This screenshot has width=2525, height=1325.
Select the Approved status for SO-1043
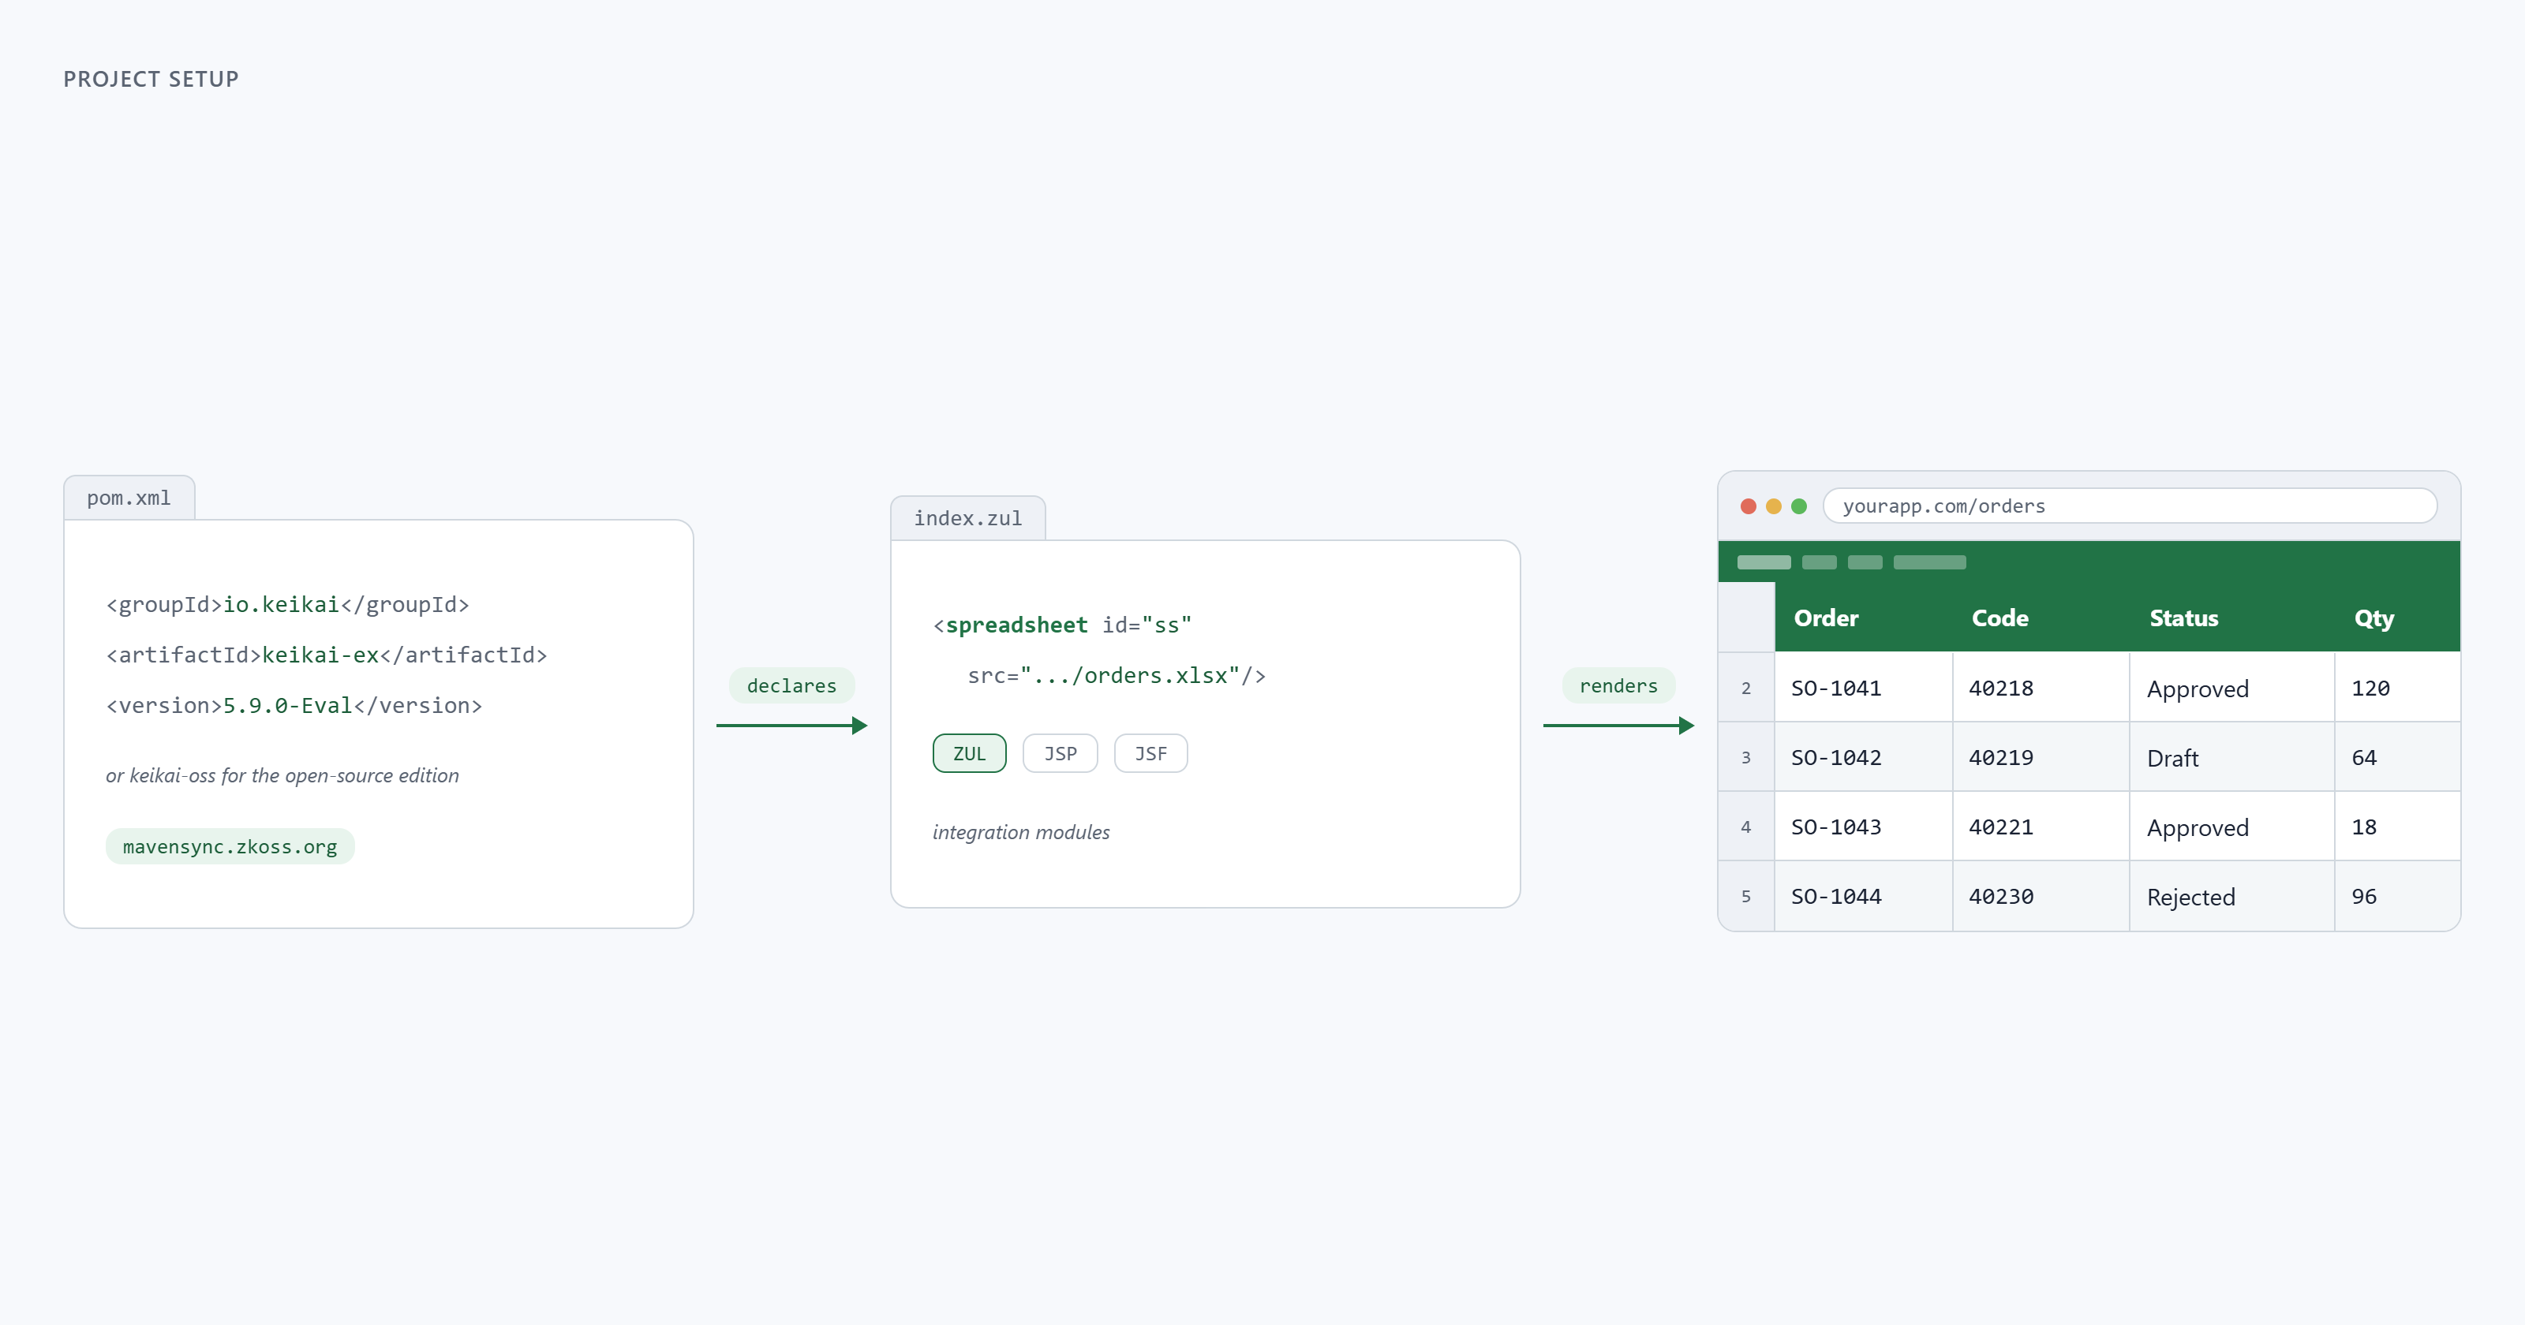click(2232, 827)
